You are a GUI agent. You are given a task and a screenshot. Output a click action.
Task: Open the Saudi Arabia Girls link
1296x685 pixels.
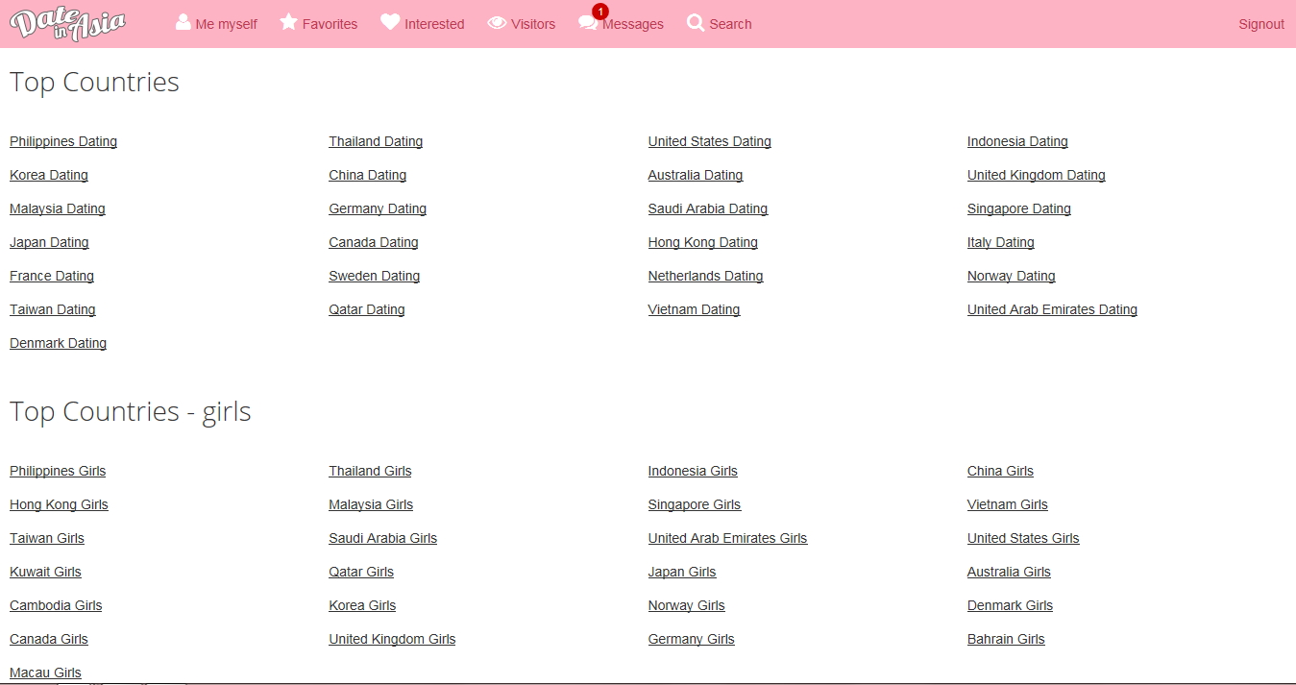(382, 538)
